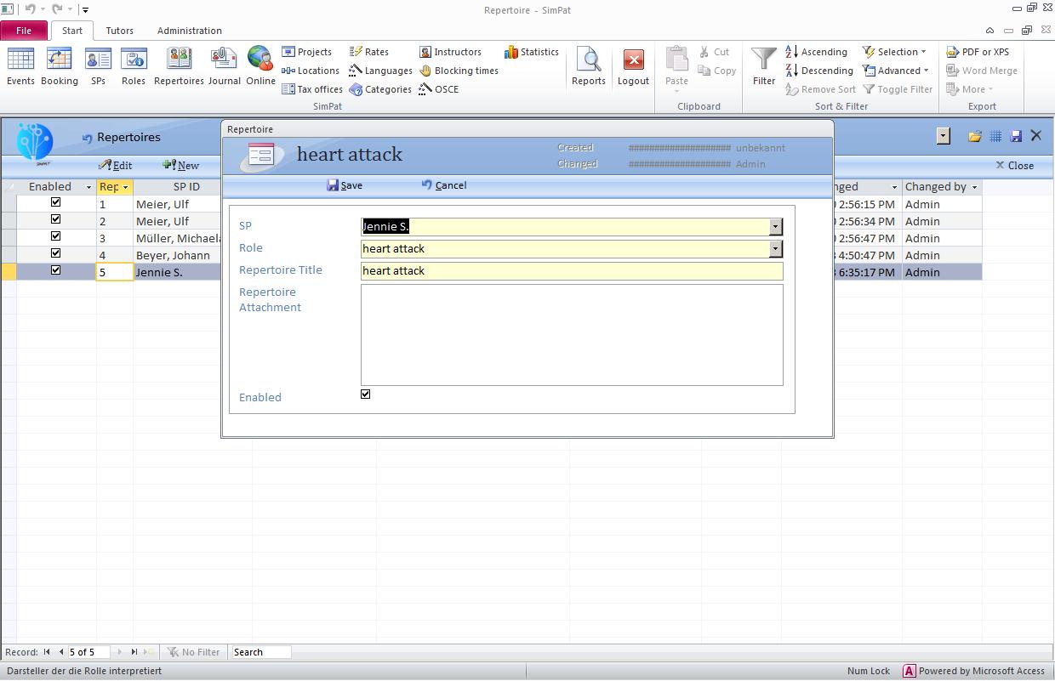The height and width of the screenshot is (681, 1055).
Task: Cancel the repertoire dialog
Action: pos(444,185)
